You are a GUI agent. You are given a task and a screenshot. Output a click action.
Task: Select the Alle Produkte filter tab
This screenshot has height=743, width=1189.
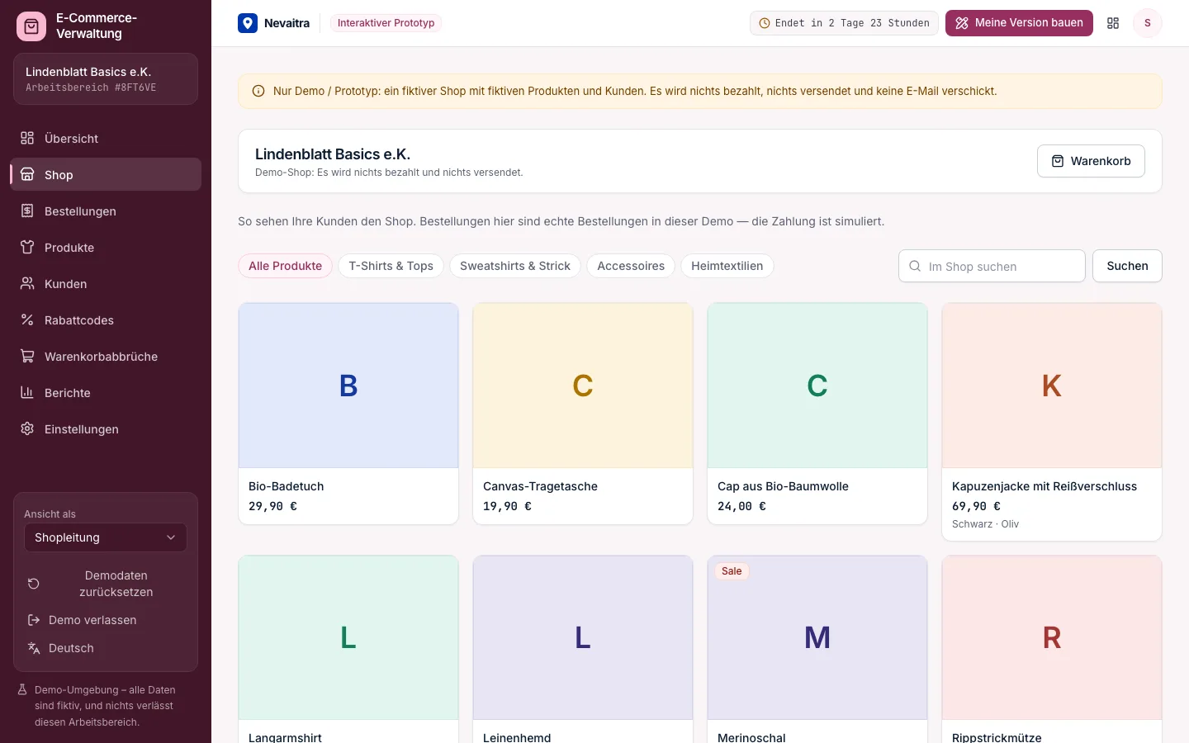click(x=286, y=266)
